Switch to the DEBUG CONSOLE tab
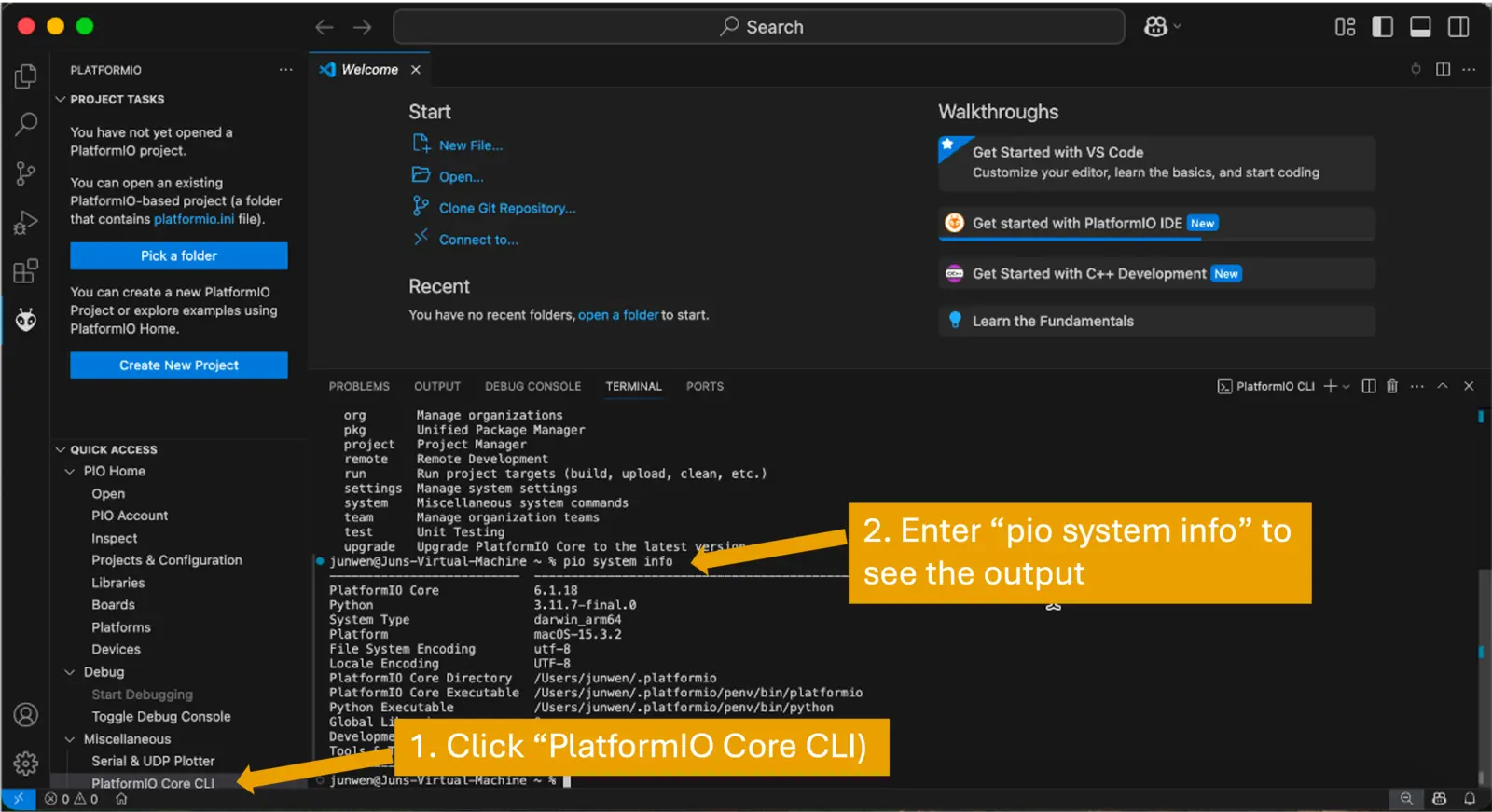This screenshot has height=812, width=1492. pos(532,386)
